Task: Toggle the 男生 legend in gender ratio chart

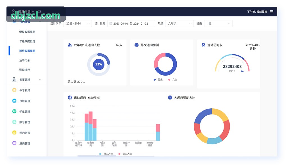Action: click(x=158, y=80)
